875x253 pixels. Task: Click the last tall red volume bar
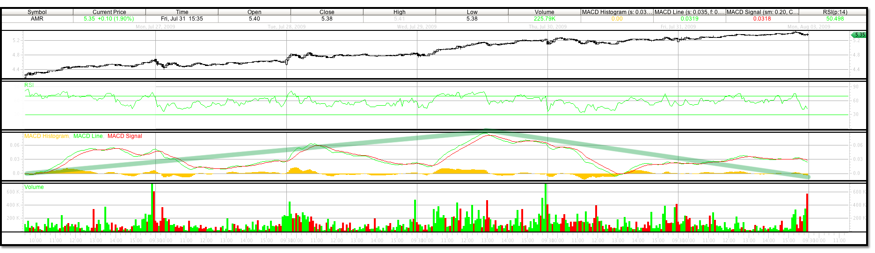(x=807, y=213)
